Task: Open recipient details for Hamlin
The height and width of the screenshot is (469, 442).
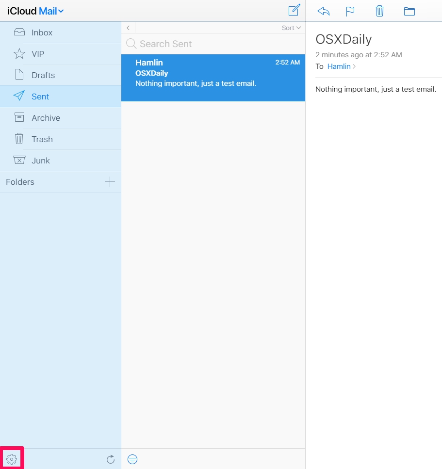Action: (x=339, y=66)
